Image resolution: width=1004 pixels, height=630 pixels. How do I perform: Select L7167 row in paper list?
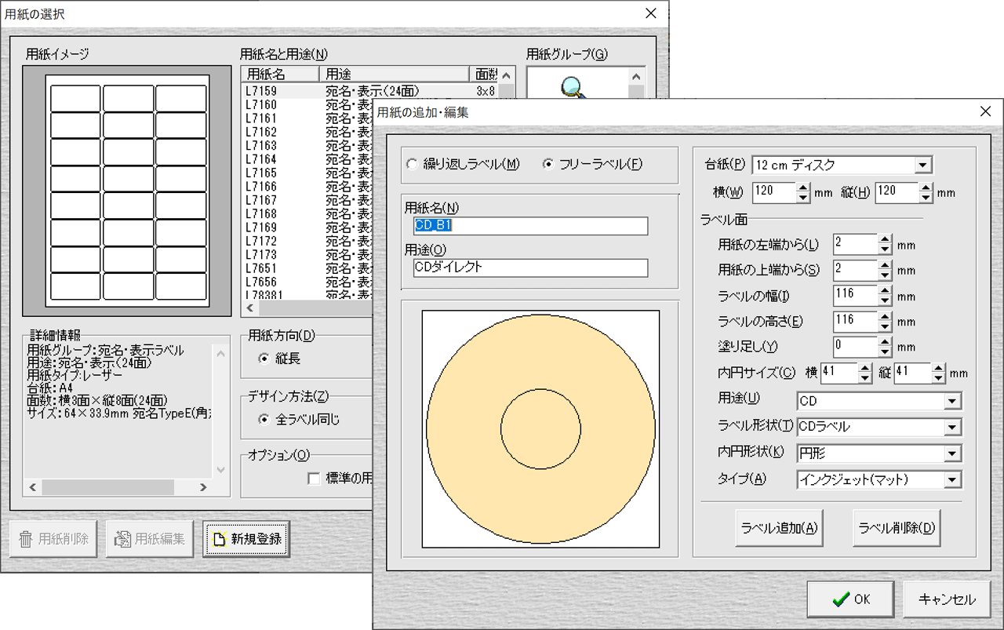coord(307,200)
